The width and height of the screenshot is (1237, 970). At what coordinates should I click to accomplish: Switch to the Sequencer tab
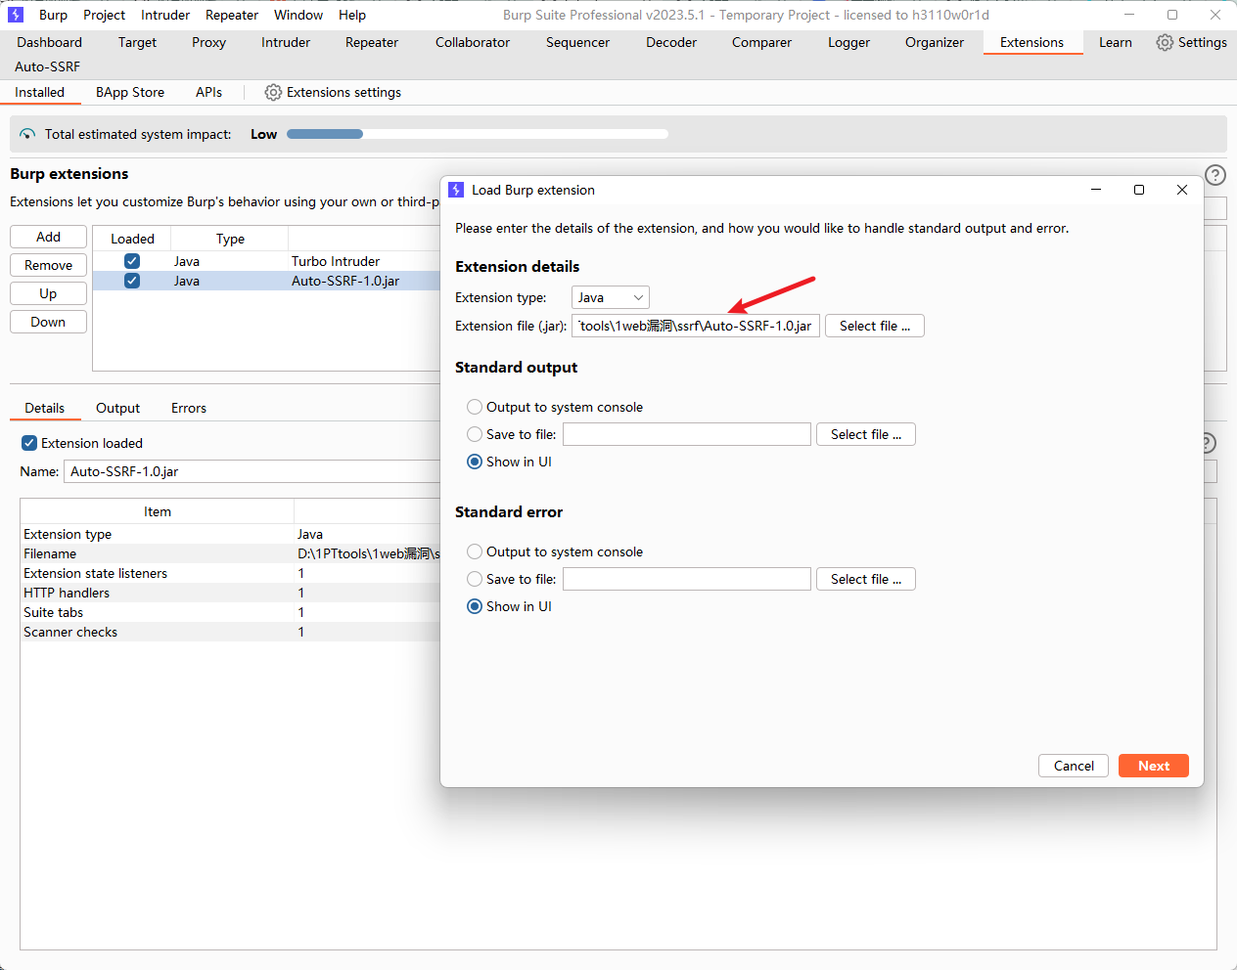[577, 42]
